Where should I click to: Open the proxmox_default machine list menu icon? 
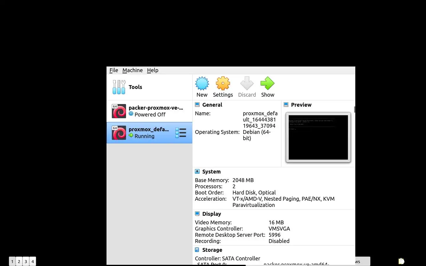click(x=181, y=133)
